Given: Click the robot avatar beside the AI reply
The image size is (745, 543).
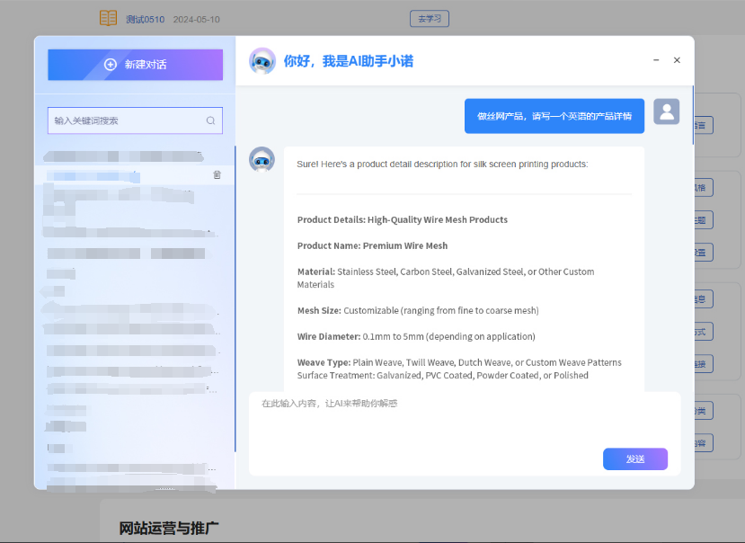Looking at the screenshot, I should [x=262, y=160].
